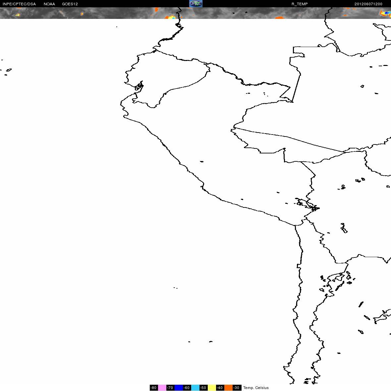Click the yellow legend color swatch
The image size is (391, 391).
pos(212,387)
